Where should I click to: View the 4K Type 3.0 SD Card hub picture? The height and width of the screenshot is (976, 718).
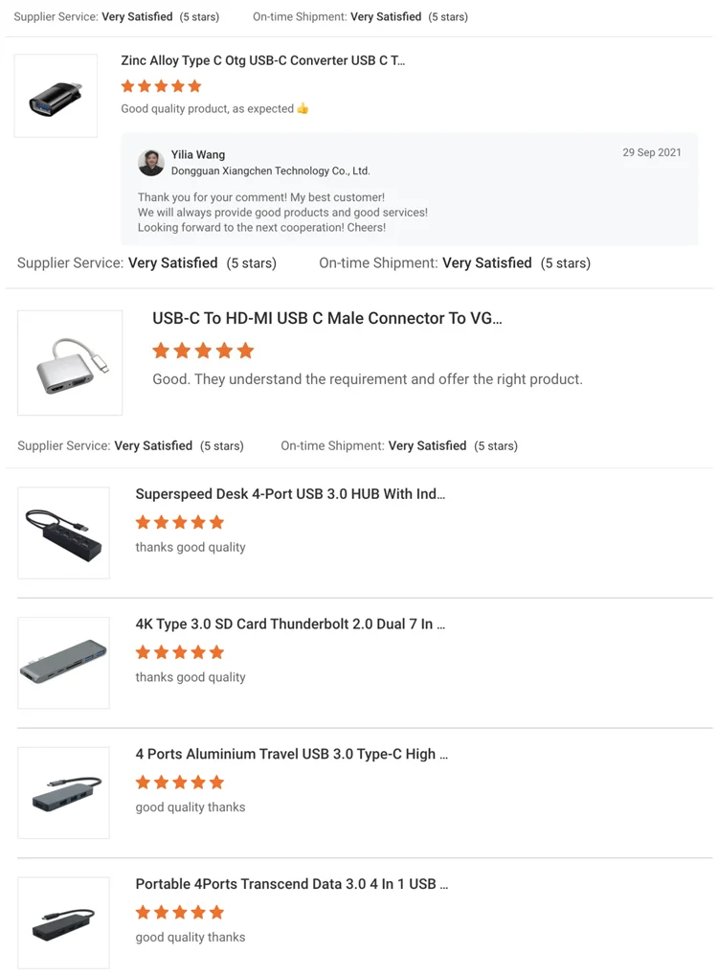pyautogui.click(x=64, y=663)
